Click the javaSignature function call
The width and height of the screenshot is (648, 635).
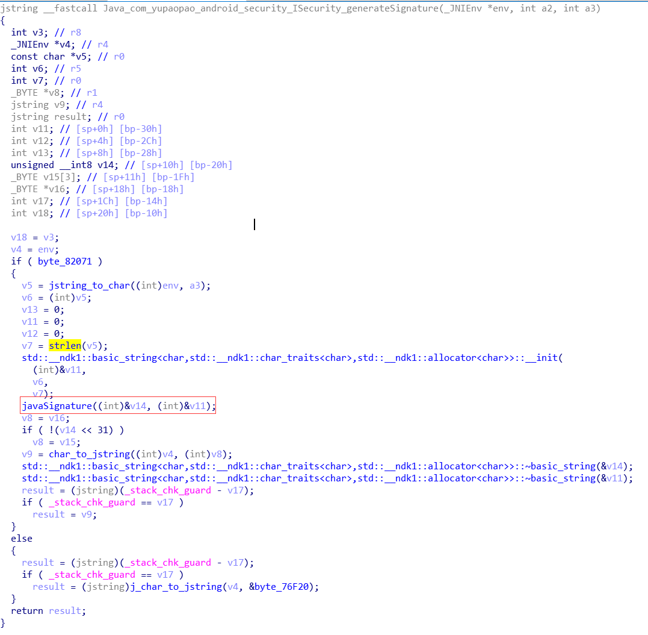(x=57, y=406)
